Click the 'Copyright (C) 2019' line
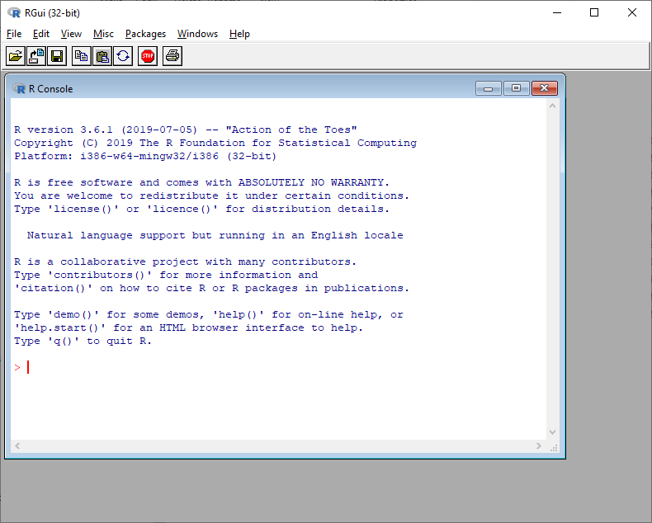Screen dimensions: 652x523 [215, 143]
